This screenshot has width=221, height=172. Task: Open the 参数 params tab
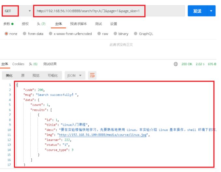coord(8,24)
